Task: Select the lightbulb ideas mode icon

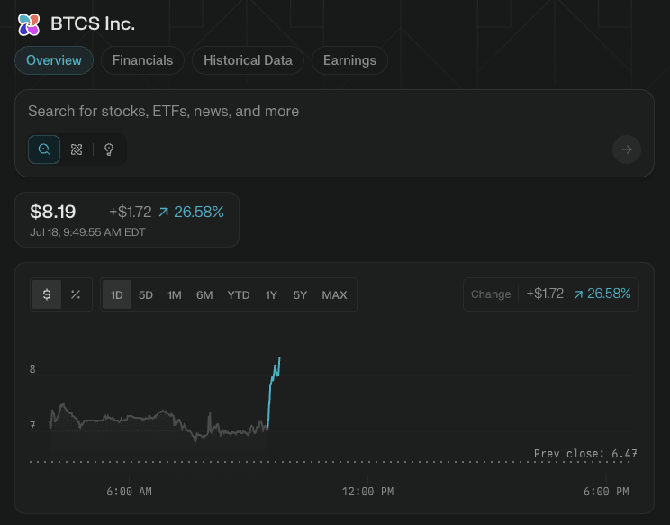Action: (109, 149)
